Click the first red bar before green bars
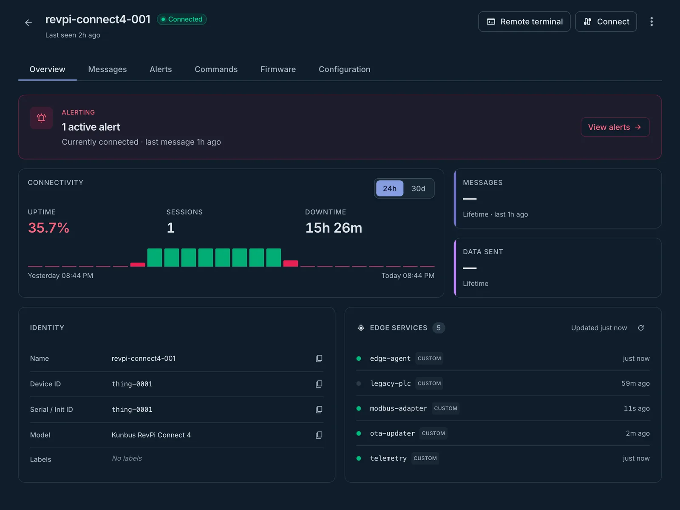 tap(138, 265)
